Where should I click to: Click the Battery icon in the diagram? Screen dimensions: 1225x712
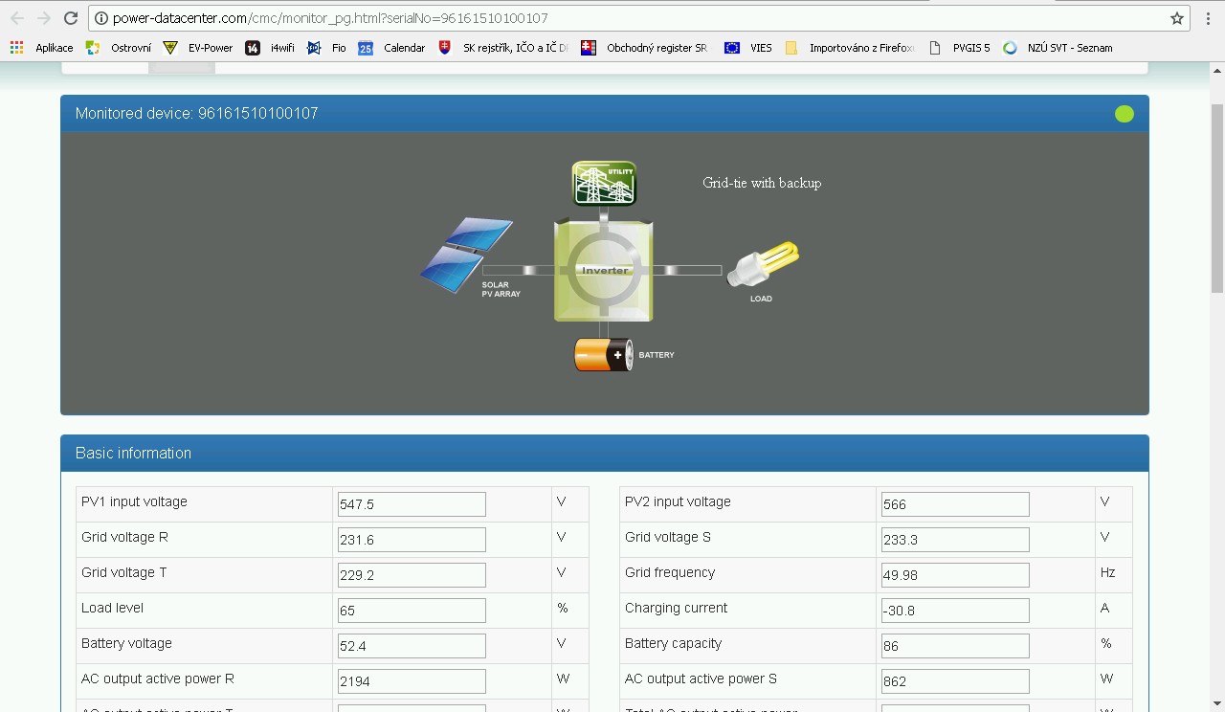603,354
